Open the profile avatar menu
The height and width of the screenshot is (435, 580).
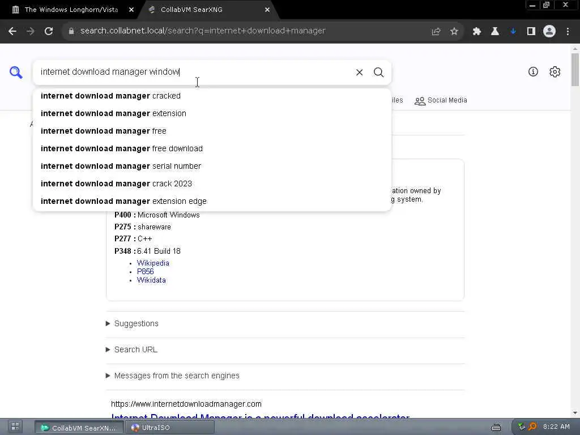pyautogui.click(x=549, y=32)
